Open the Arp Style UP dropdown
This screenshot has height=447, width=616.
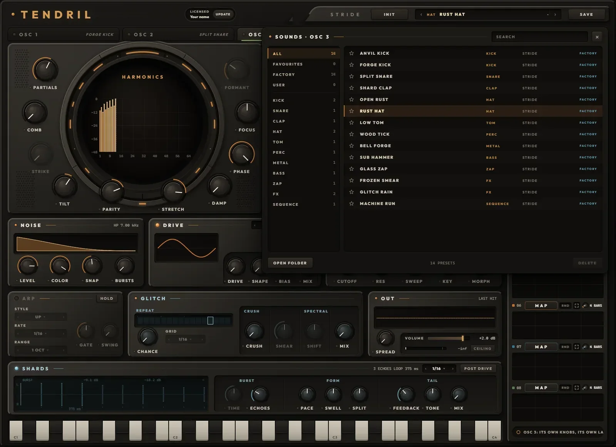coord(40,317)
